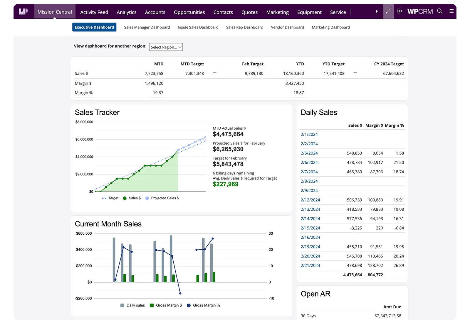Select the Executive Dashboard button

click(x=94, y=27)
